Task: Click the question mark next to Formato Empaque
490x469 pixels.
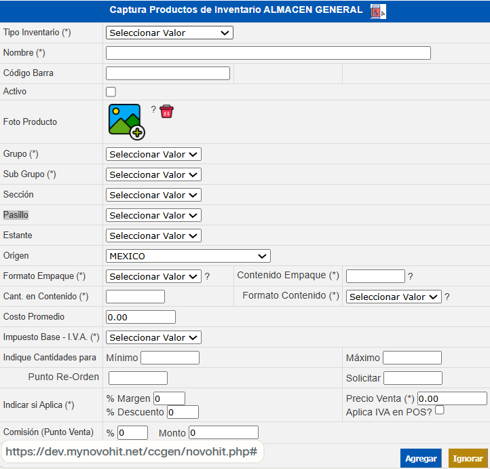Action: pos(208,276)
